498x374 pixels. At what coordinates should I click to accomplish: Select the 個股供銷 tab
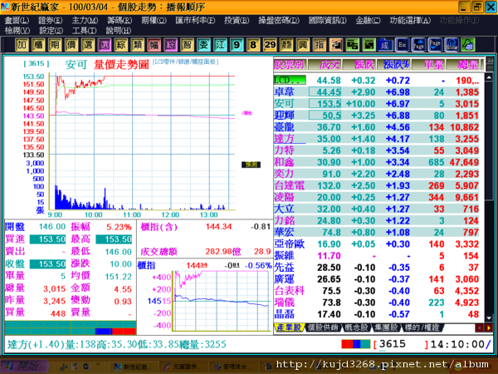(x=323, y=327)
